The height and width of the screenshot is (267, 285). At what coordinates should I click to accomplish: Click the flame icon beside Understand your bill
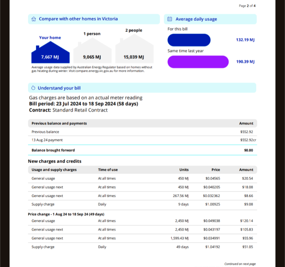(33, 88)
